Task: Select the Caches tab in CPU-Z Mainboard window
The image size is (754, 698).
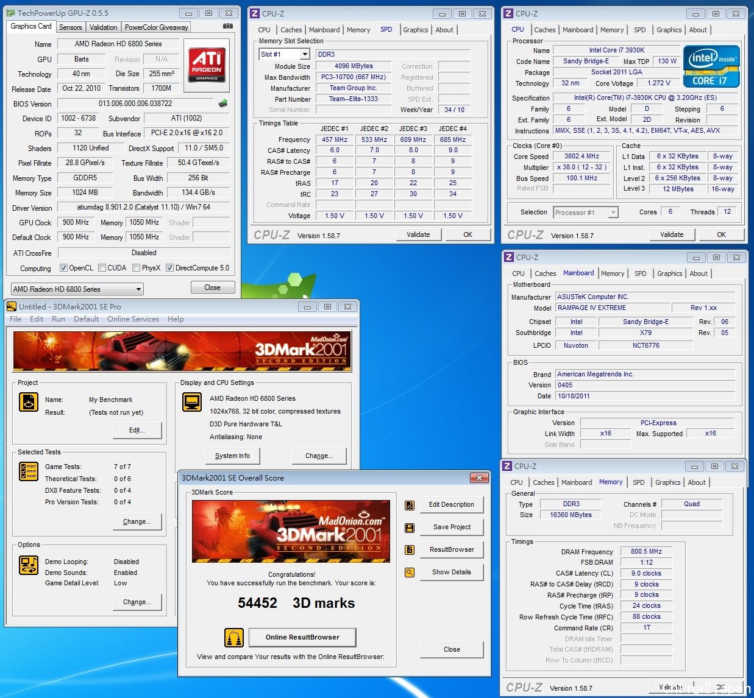Action: click(x=546, y=273)
